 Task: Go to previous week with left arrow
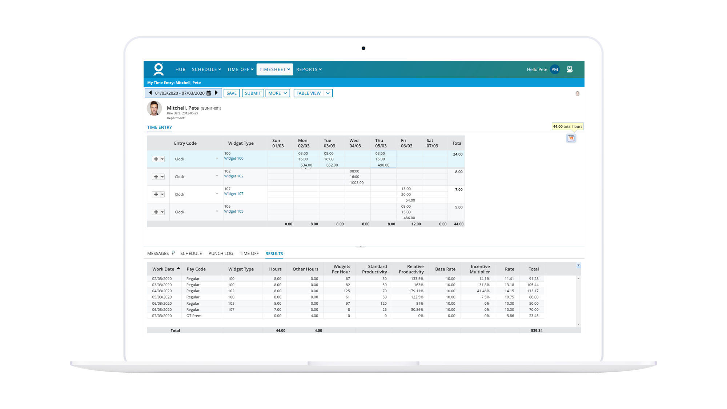[x=150, y=93]
